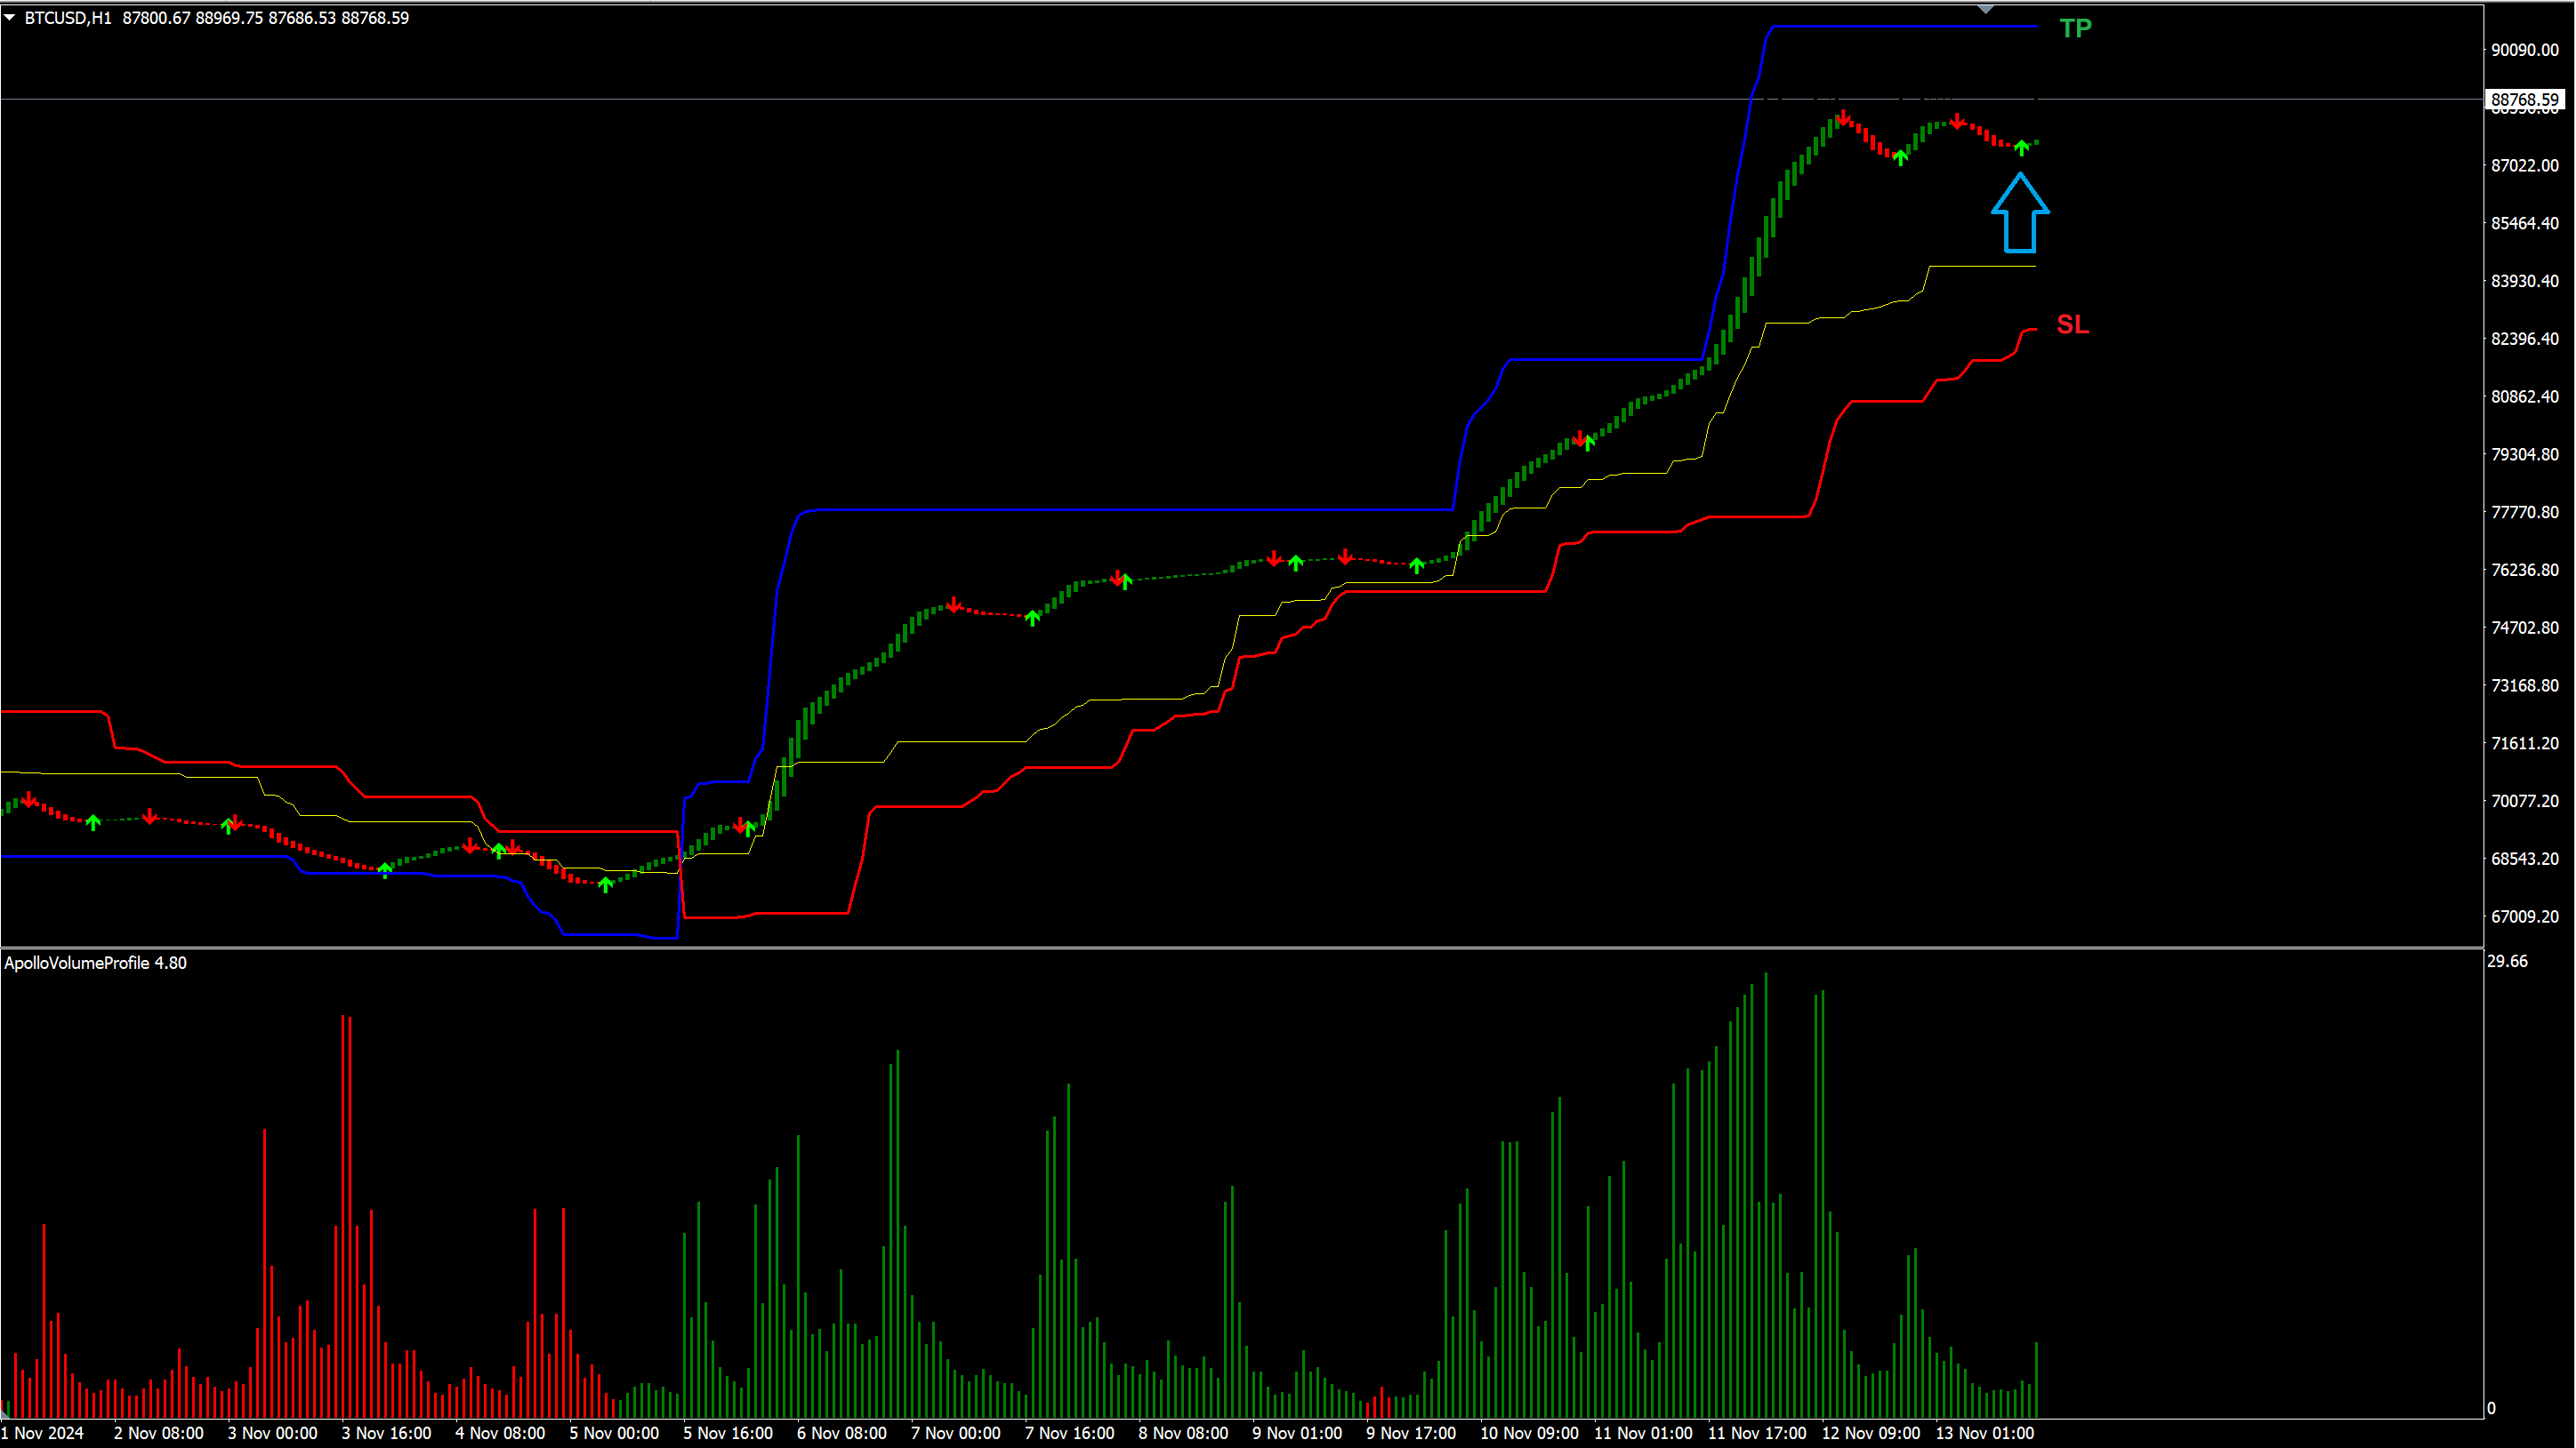Click price level 79304.80 on the scale

coord(2524,455)
